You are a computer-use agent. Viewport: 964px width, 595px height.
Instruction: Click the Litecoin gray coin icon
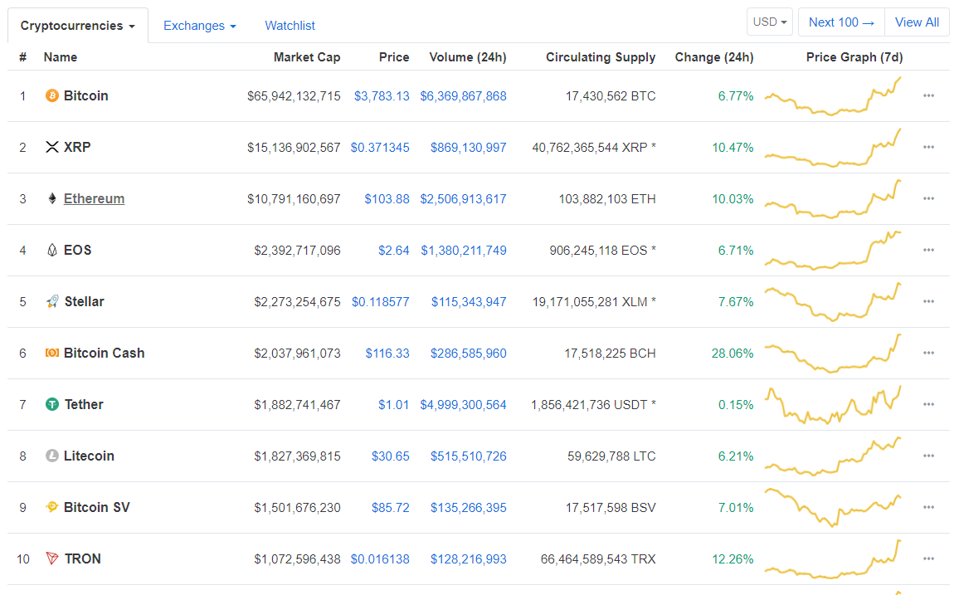[51, 456]
